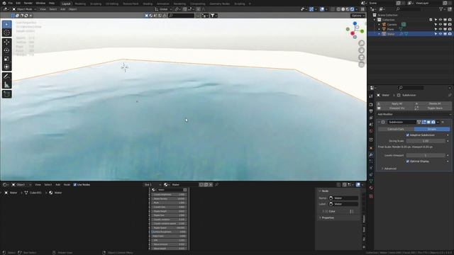454x255 pixels.
Task: Activate the Rotate tool
Action: point(6,50)
